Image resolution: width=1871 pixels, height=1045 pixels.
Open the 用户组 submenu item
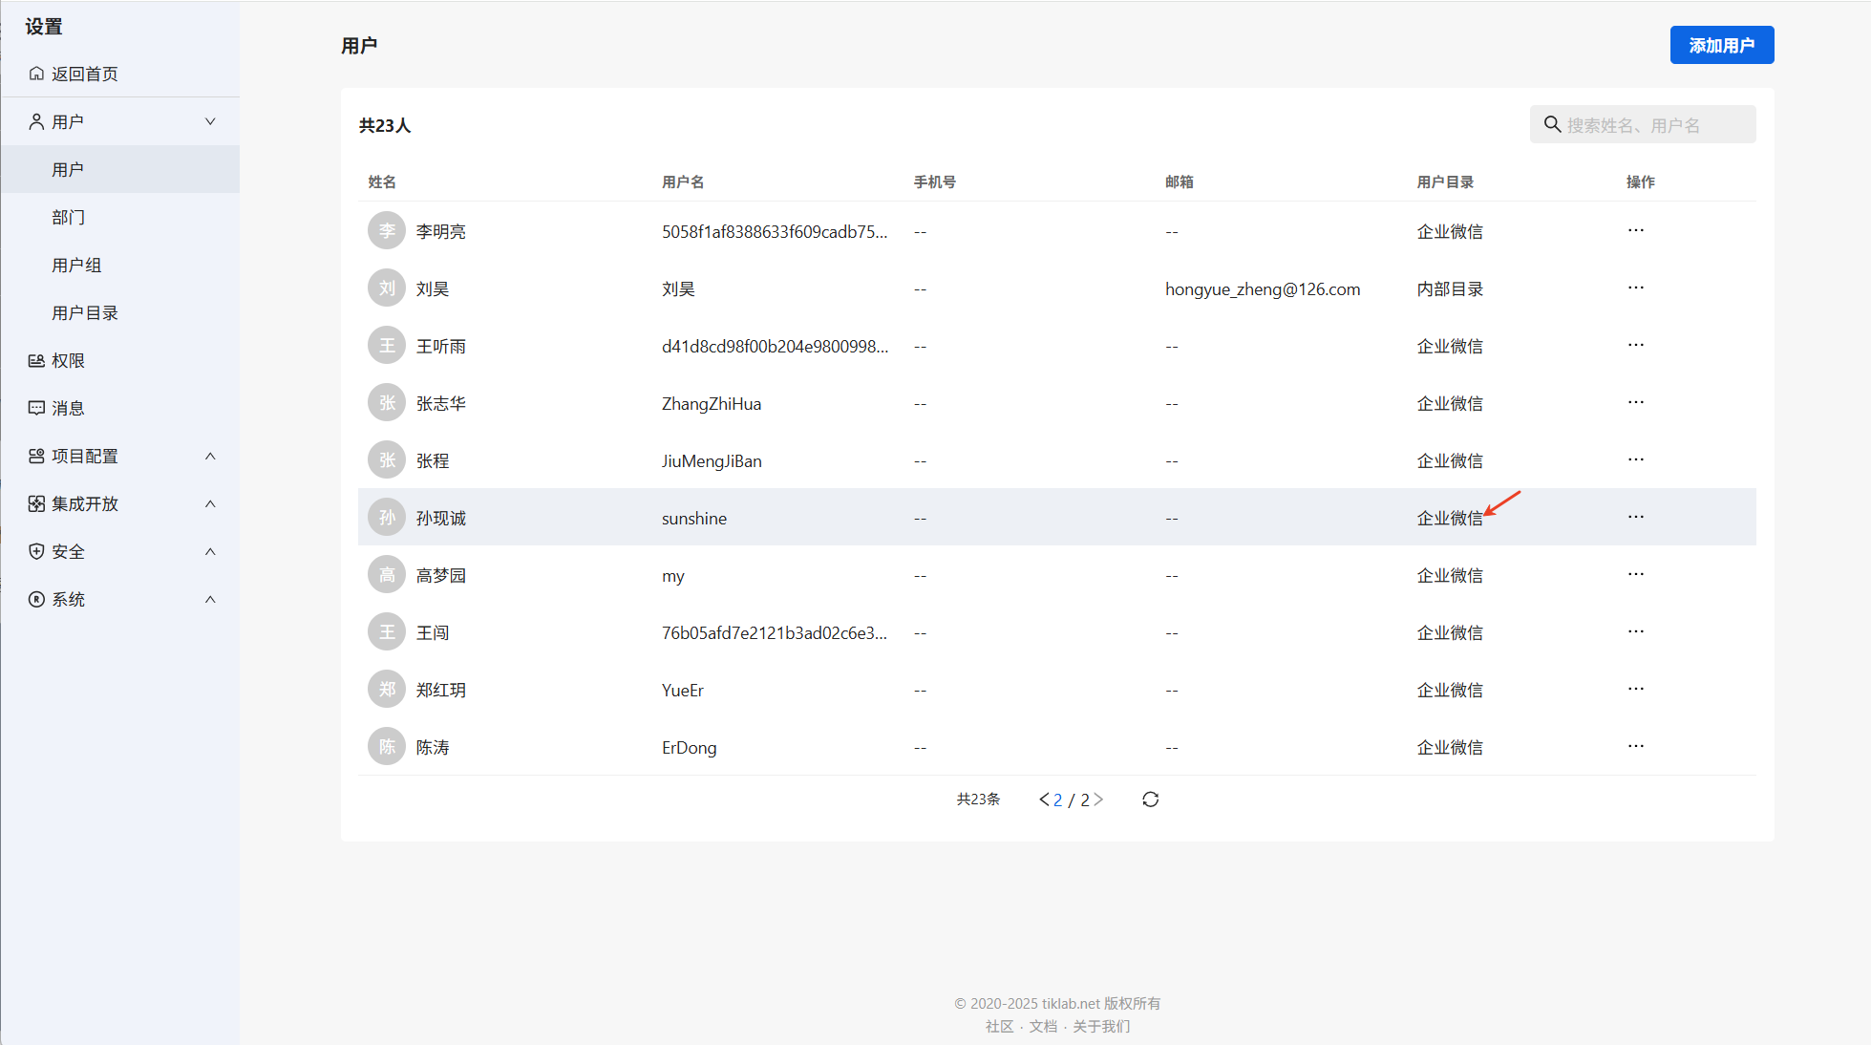tap(76, 265)
